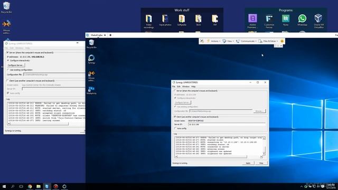Open Synergy shortcut on the remote desktop
Viewport: 338px width, 190px height.
[91, 59]
